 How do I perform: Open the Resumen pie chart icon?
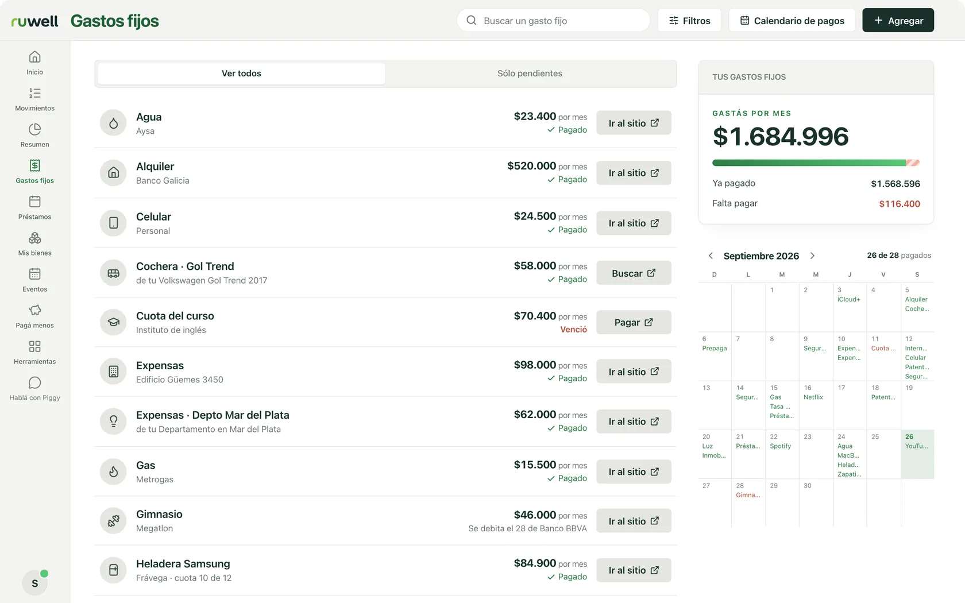tap(34, 129)
